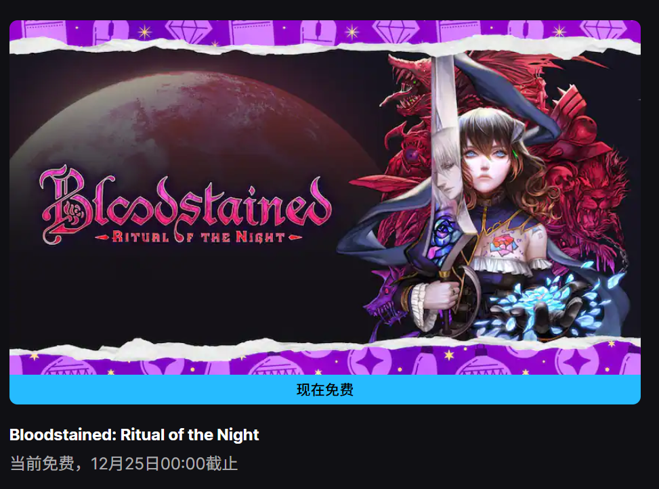Image resolution: width=659 pixels, height=489 pixels.
Task: Click the bottom purple ornament pattern strip
Action: (x=325, y=361)
